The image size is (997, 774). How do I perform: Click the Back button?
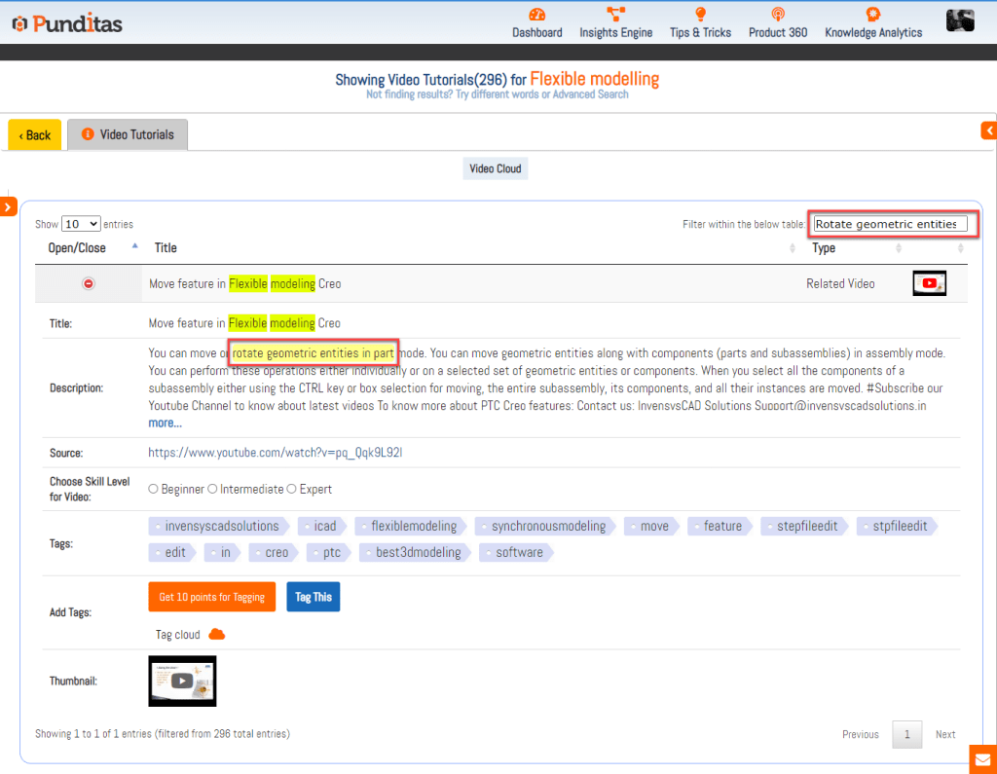tap(35, 135)
